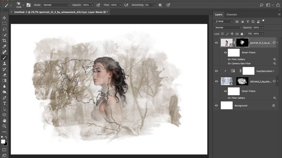The height and width of the screenshot is (158, 282).
Task: Open the Smoothing slider dropdown
Action: [x=155, y=5]
